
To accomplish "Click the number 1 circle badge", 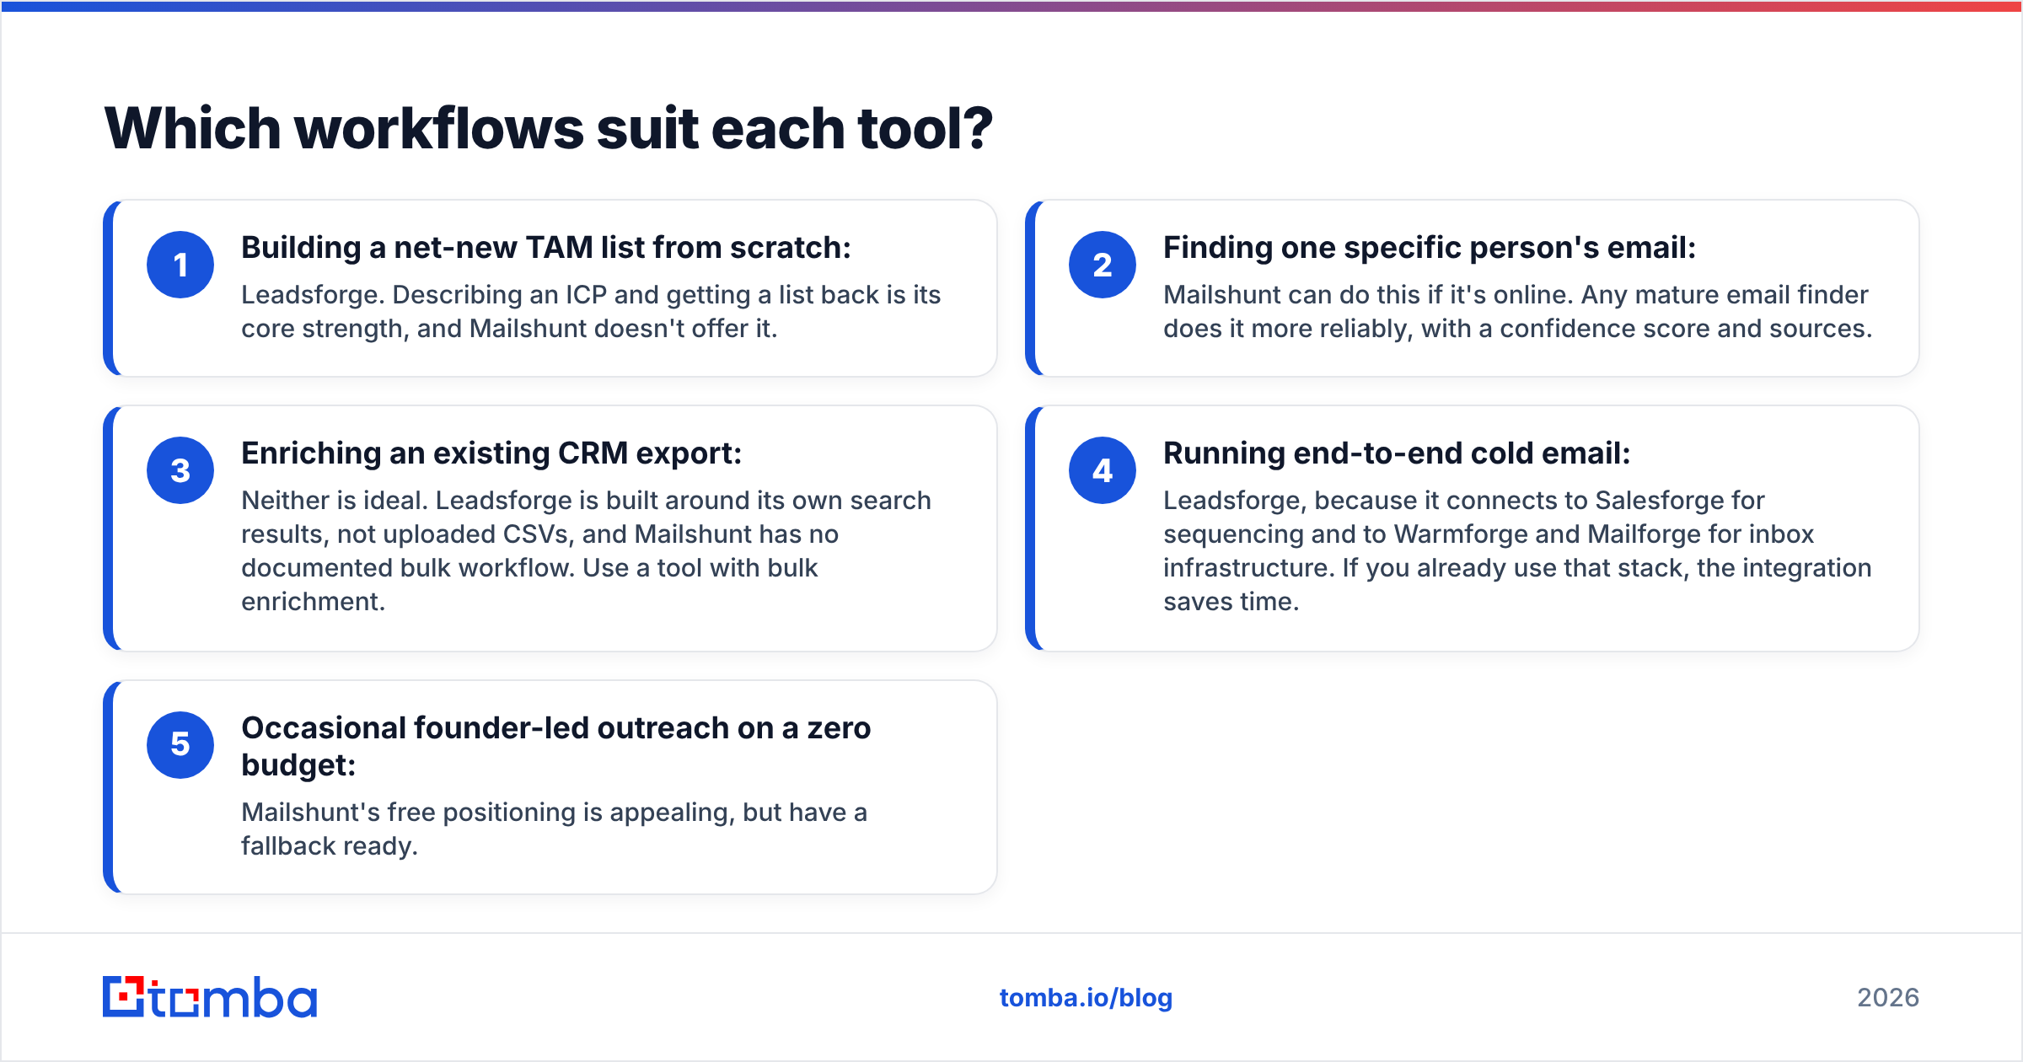I will [180, 265].
